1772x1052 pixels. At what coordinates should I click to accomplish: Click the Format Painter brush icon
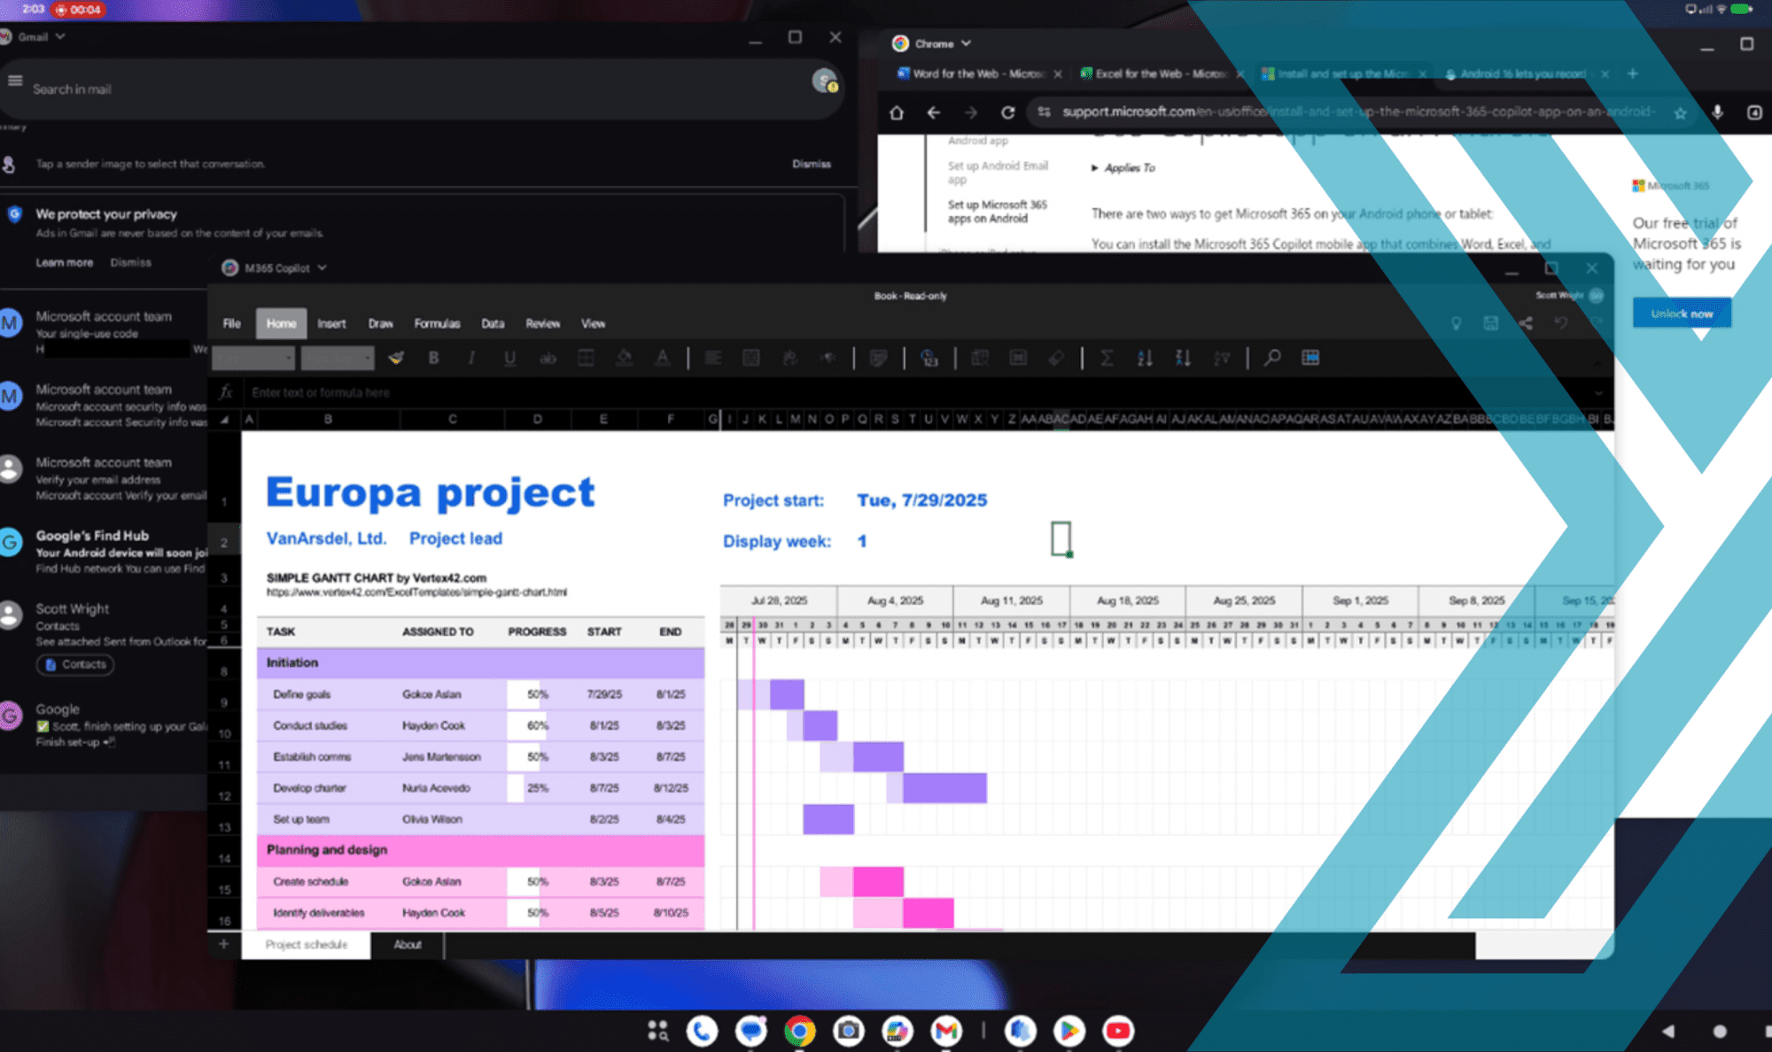[x=396, y=358]
